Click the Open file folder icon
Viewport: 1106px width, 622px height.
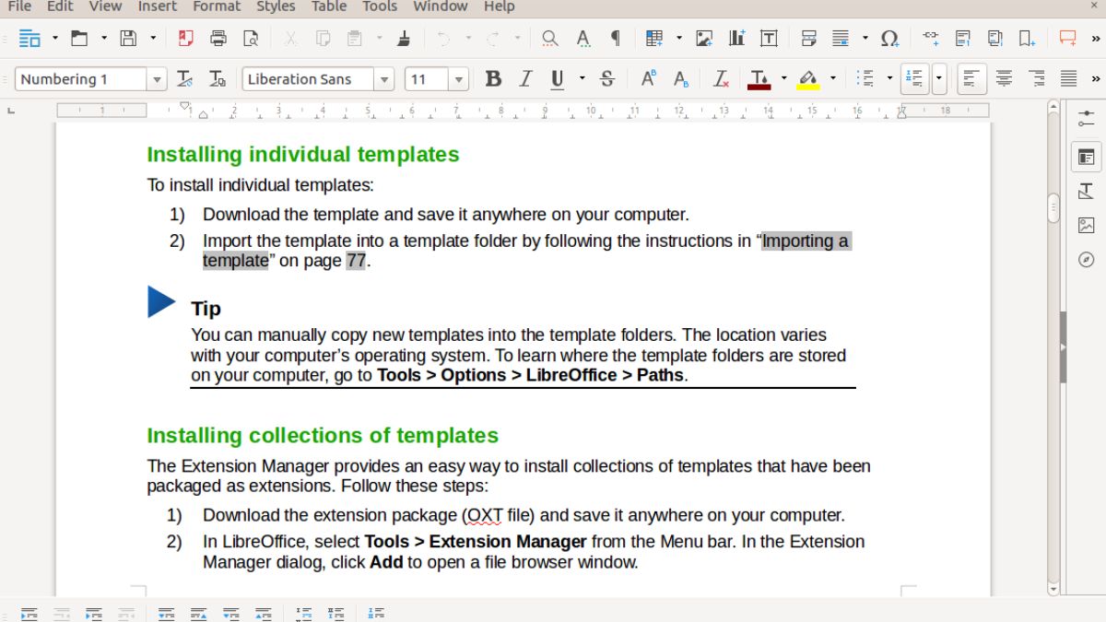tap(80, 39)
